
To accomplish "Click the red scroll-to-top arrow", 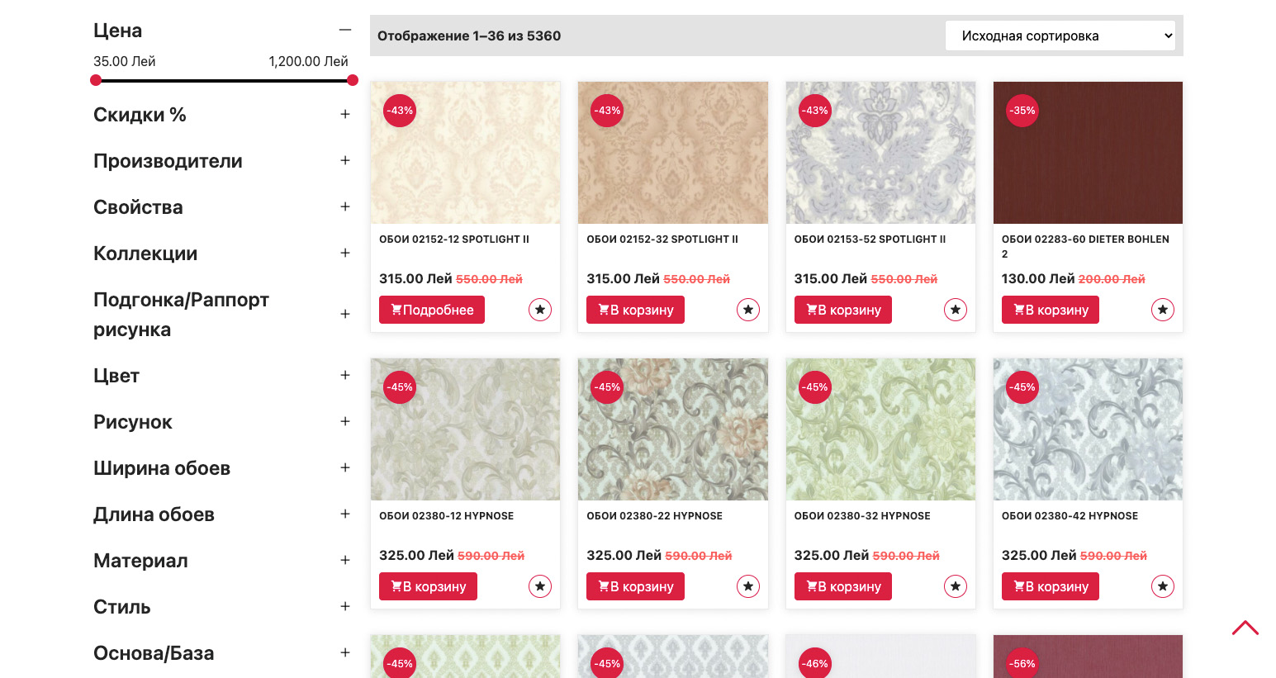I will (x=1245, y=628).
